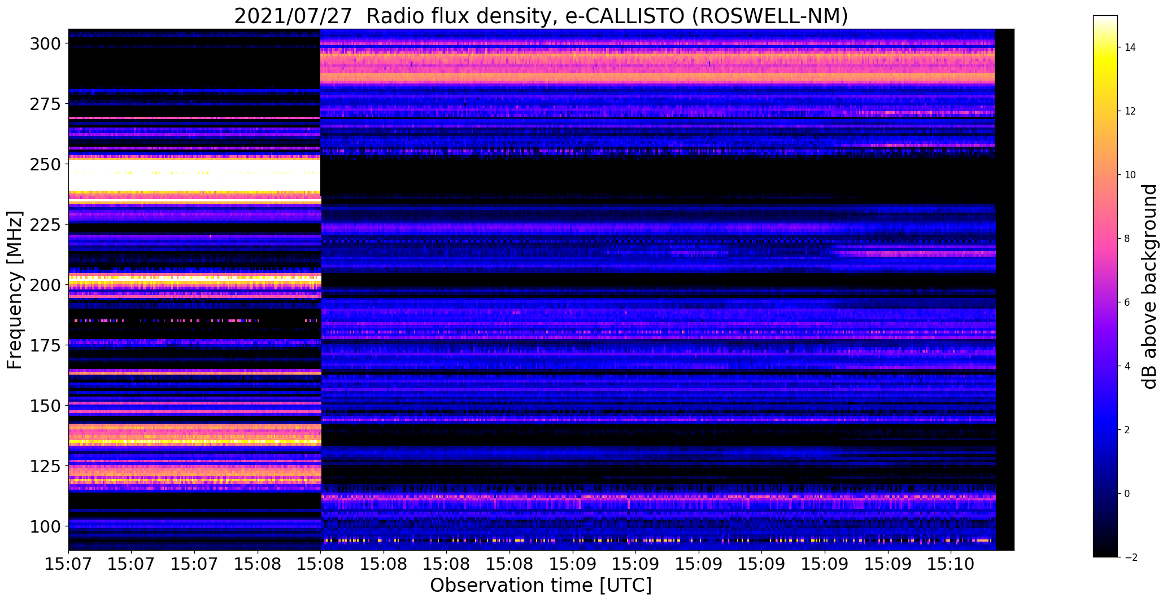The height and width of the screenshot is (602, 1167).
Task: Click the 125 frequency tick label
Action: [x=46, y=465]
